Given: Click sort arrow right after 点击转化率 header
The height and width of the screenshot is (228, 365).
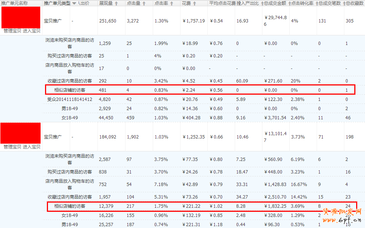Looking at the screenshot, I should (316, 3).
